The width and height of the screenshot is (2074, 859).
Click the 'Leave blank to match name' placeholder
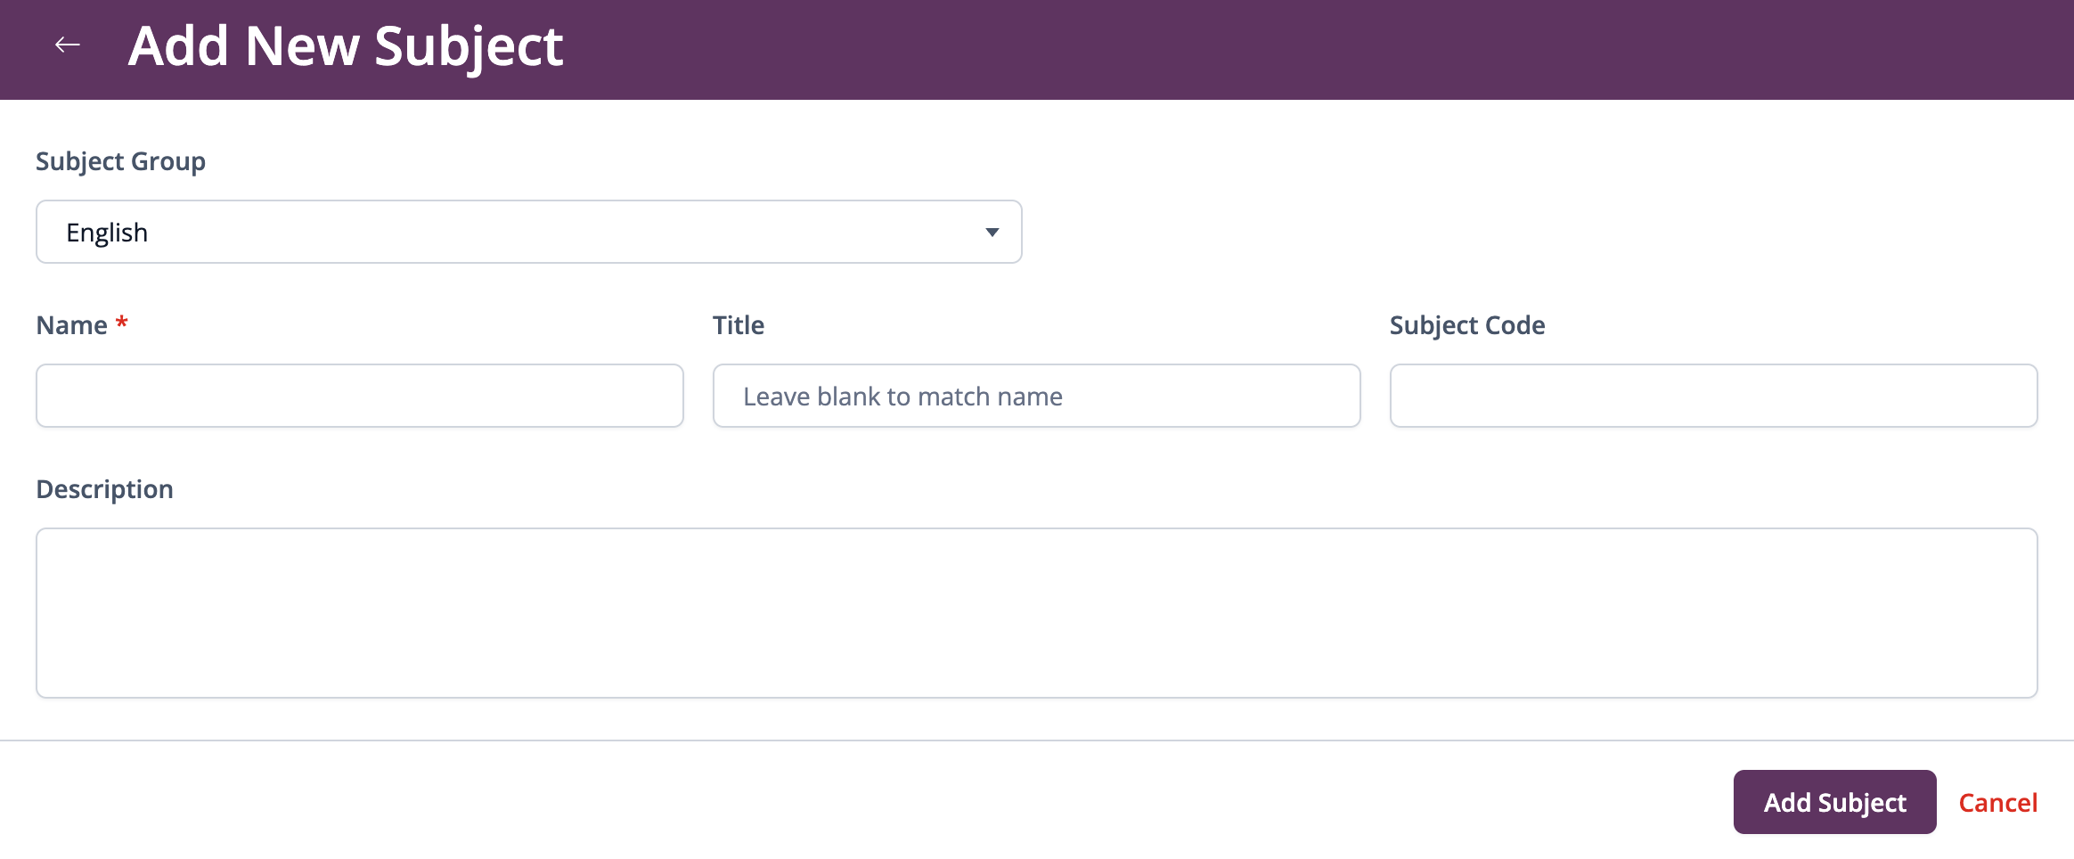902,397
